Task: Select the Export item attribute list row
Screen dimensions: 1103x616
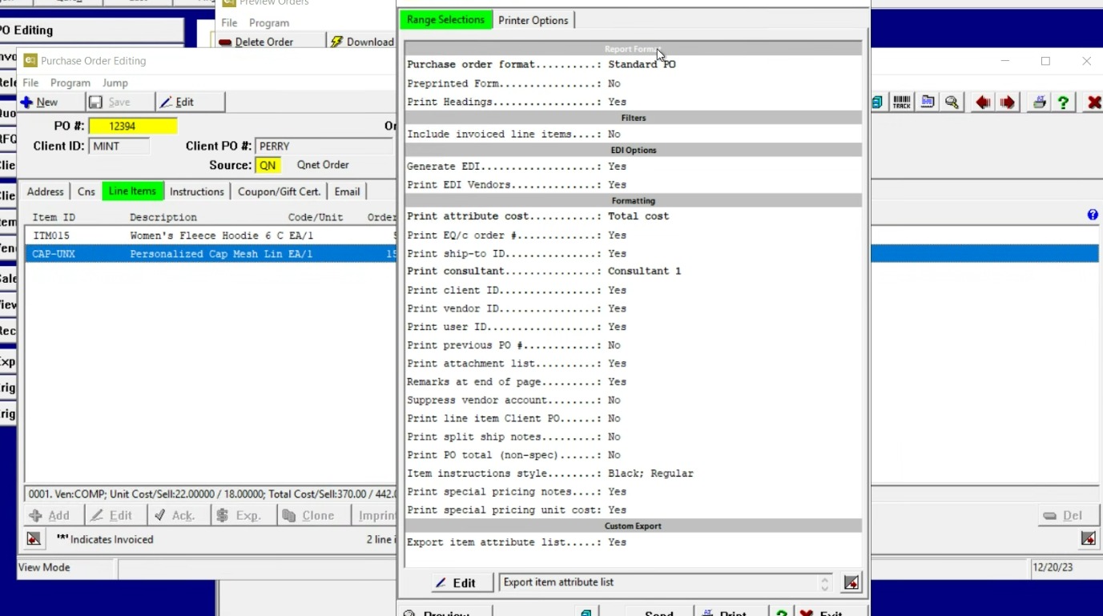Action: click(633, 542)
